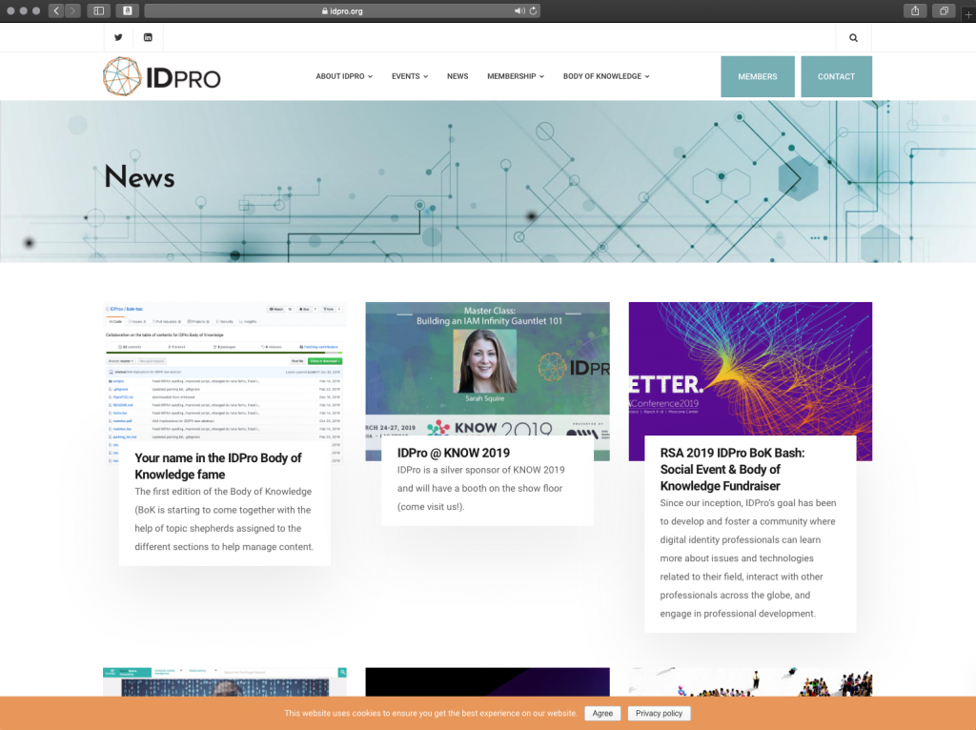Click the Contact button
The height and width of the screenshot is (730, 976).
(x=836, y=76)
